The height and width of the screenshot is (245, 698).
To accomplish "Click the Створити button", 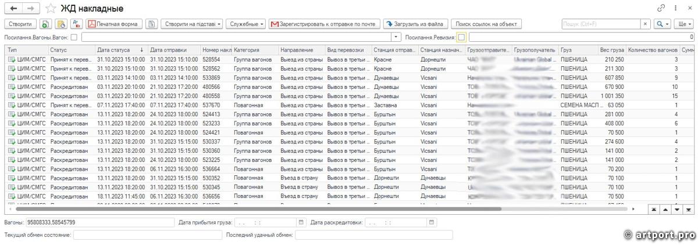I will pos(20,24).
